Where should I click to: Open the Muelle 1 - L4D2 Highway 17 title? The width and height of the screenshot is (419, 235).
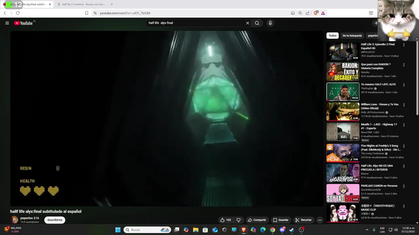click(379, 126)
